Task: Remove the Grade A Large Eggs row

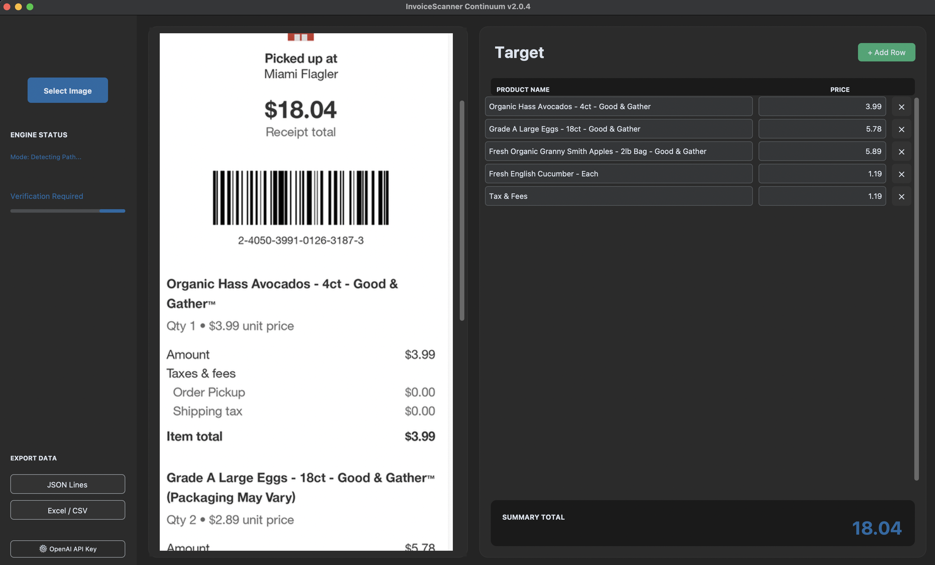Action: pyautogui.click(x=901, y=129)
